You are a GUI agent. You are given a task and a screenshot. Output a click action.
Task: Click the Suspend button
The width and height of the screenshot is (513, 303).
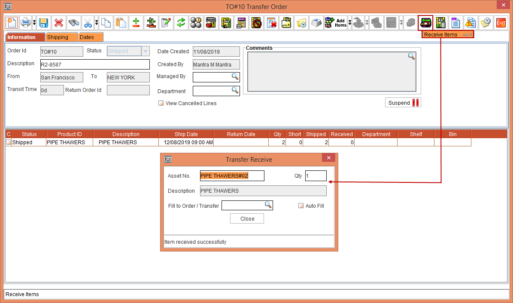pos(403,103)
